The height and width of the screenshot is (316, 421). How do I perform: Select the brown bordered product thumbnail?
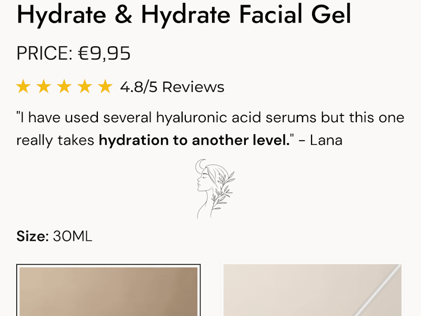point(108,290)
